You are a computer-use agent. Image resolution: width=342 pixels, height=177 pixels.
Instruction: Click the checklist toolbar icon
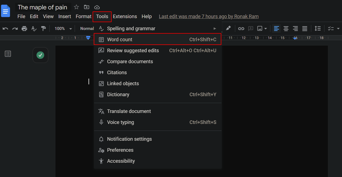coord(331,29)
